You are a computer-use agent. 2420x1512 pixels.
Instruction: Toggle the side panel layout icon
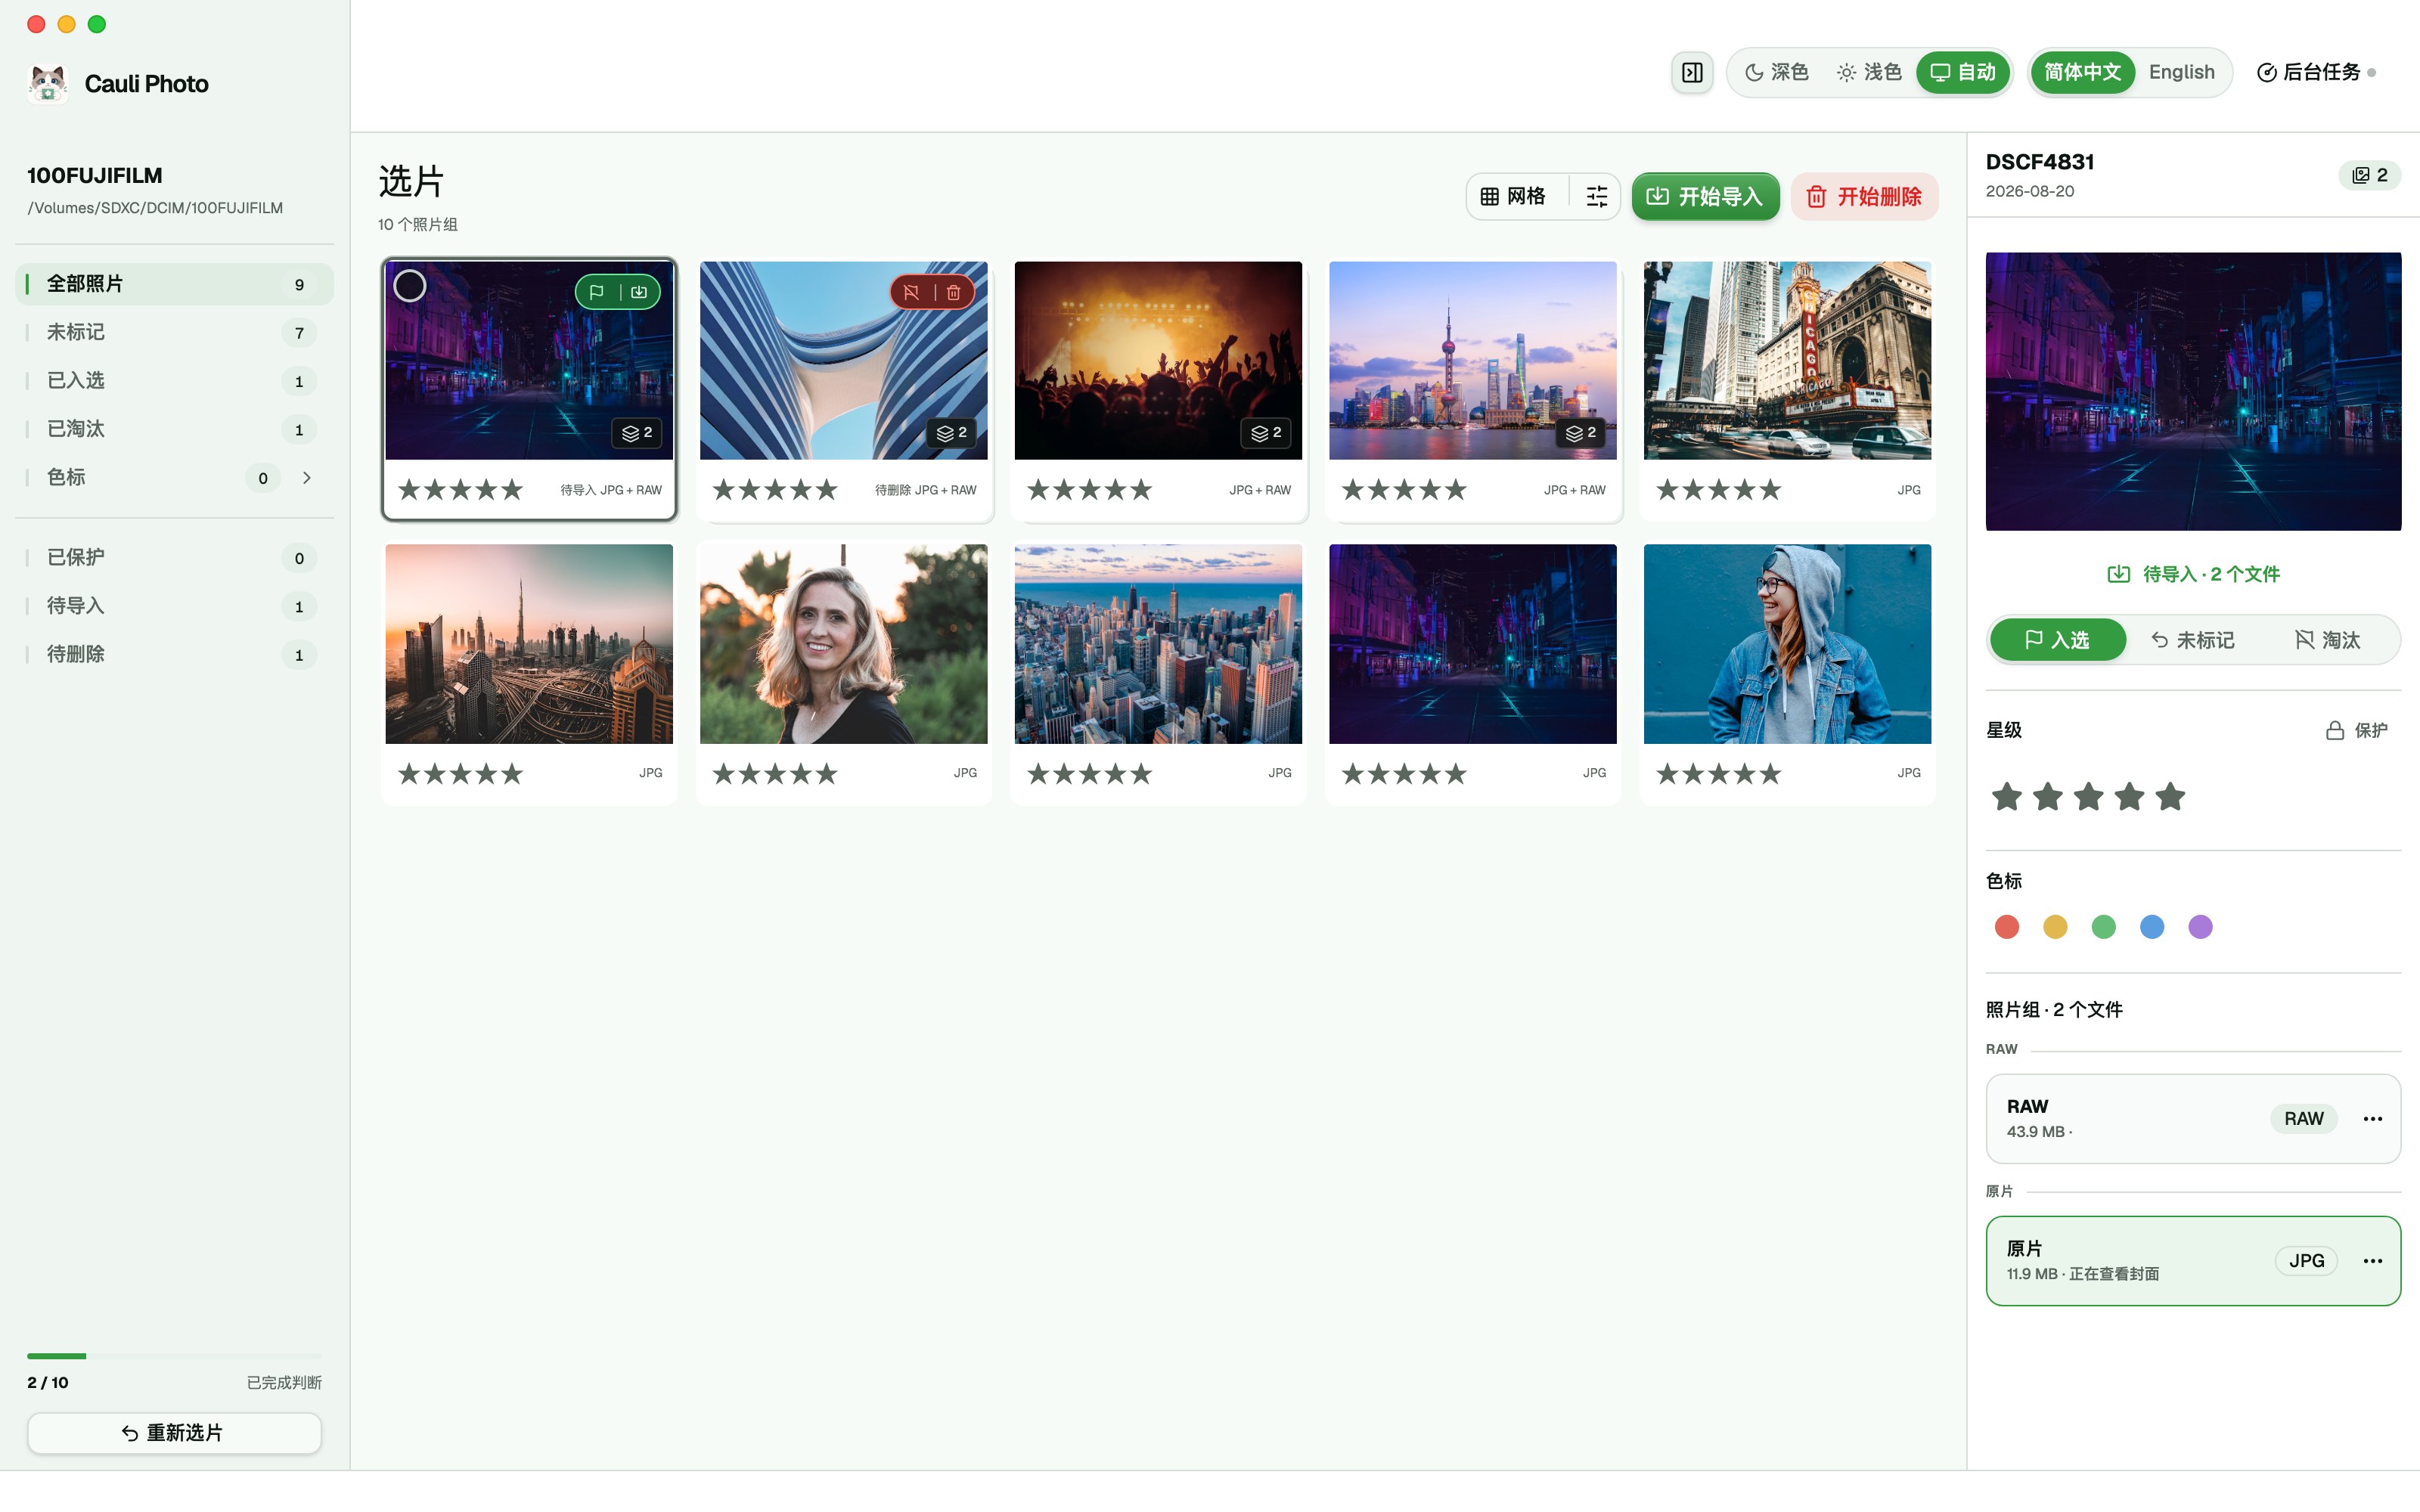pyautogui.click(x=1692, y=73)
